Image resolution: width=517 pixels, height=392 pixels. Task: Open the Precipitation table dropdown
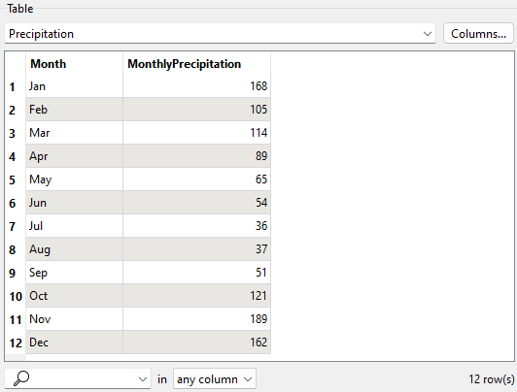[x=220, y=33]
